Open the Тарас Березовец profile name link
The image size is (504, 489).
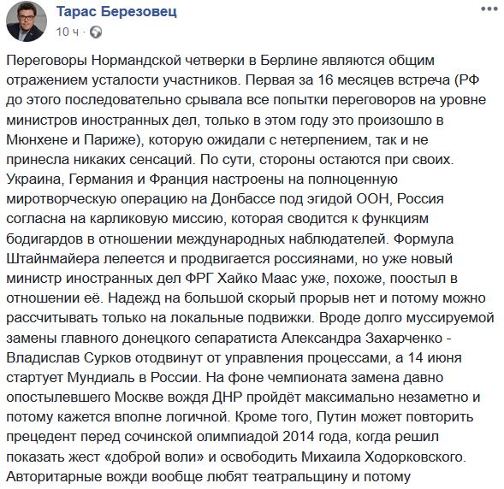(x=116, y=12)
